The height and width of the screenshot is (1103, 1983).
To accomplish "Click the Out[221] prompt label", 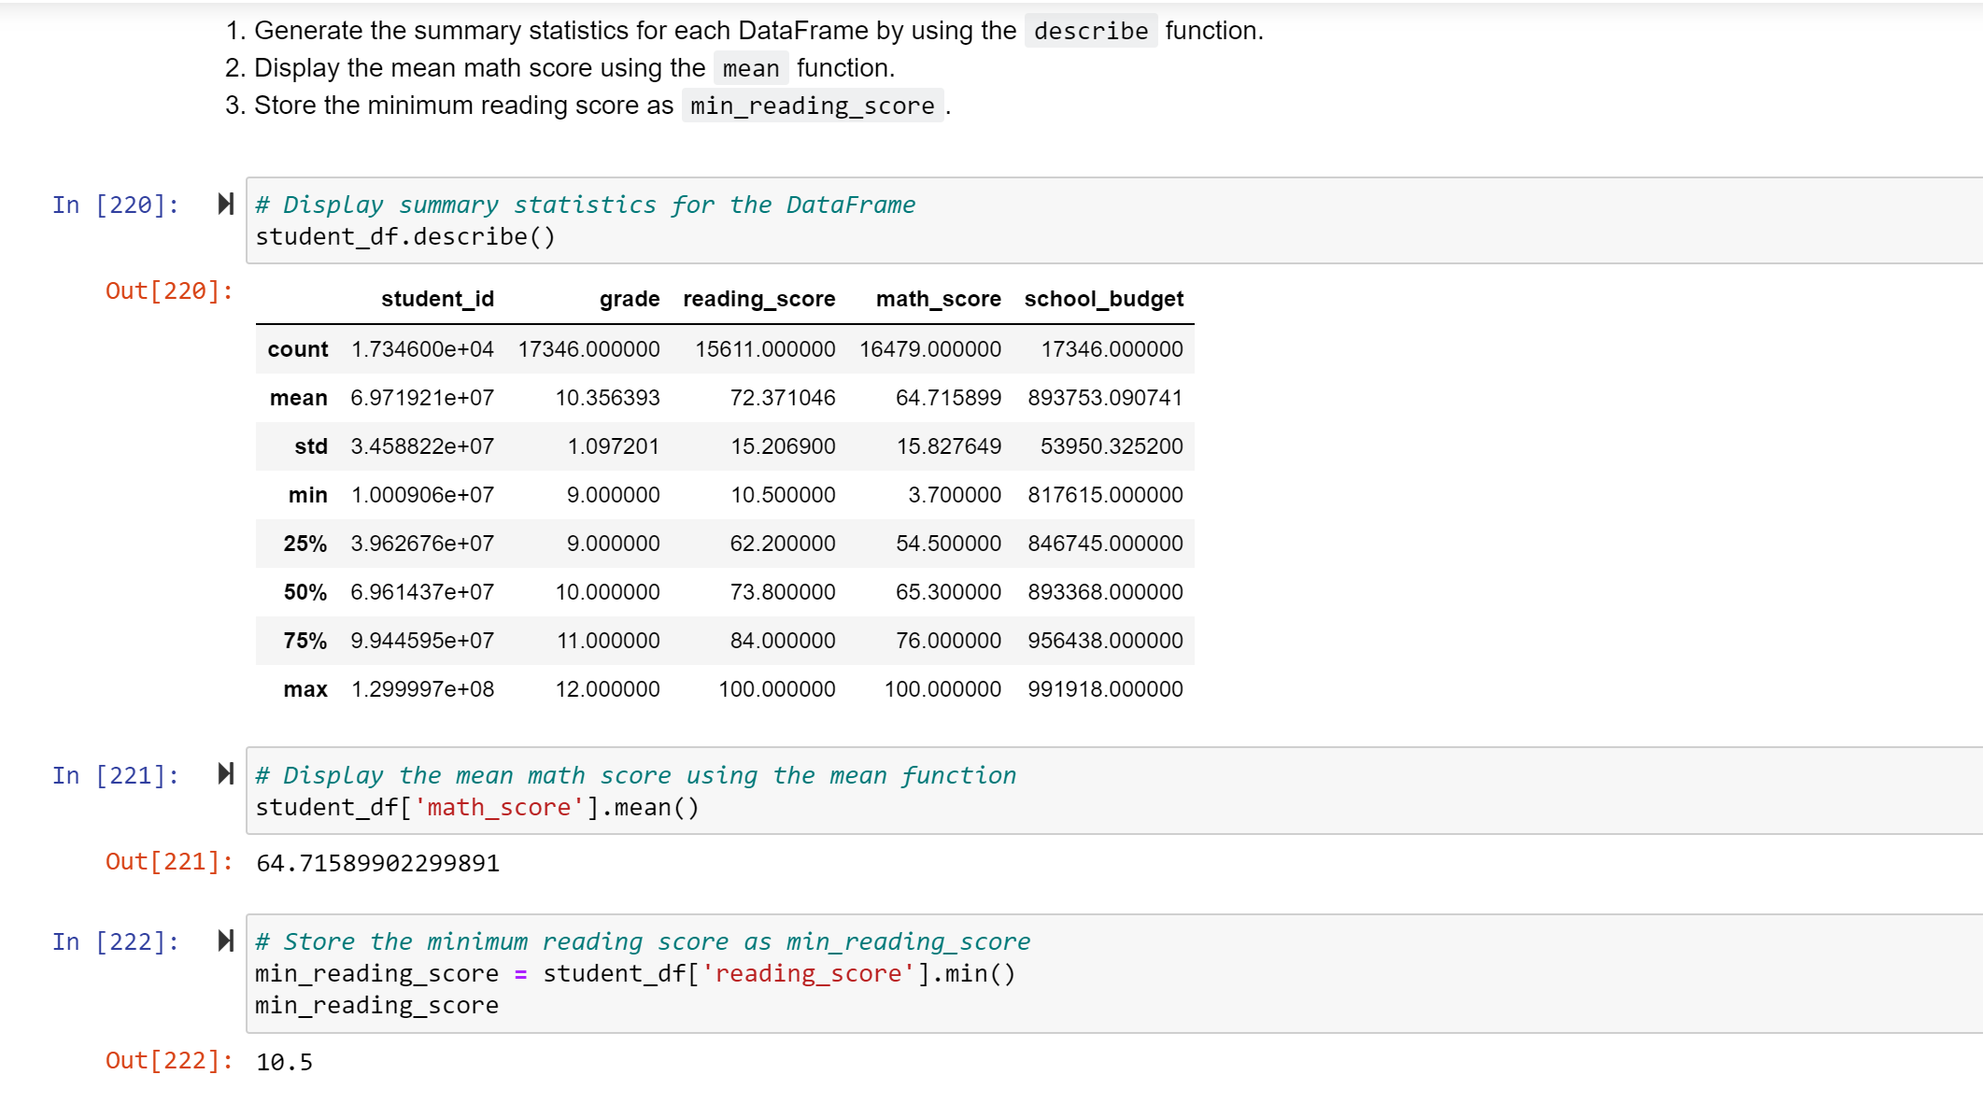I will point(169,862).
